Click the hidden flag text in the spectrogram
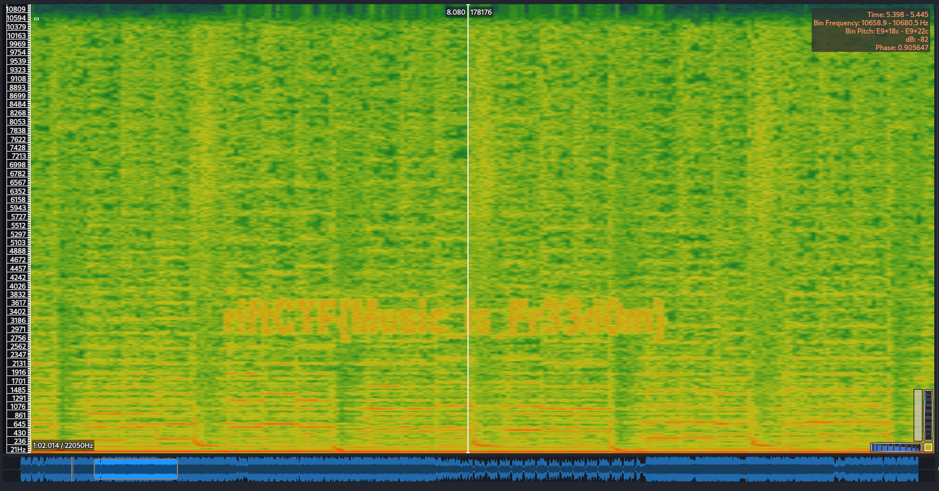This screenshot has width=939, height=491. (444, 319)
